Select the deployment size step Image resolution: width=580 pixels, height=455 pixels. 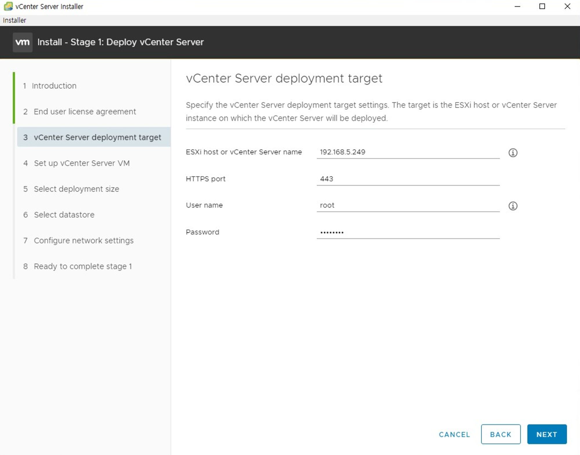click(76, 189)
